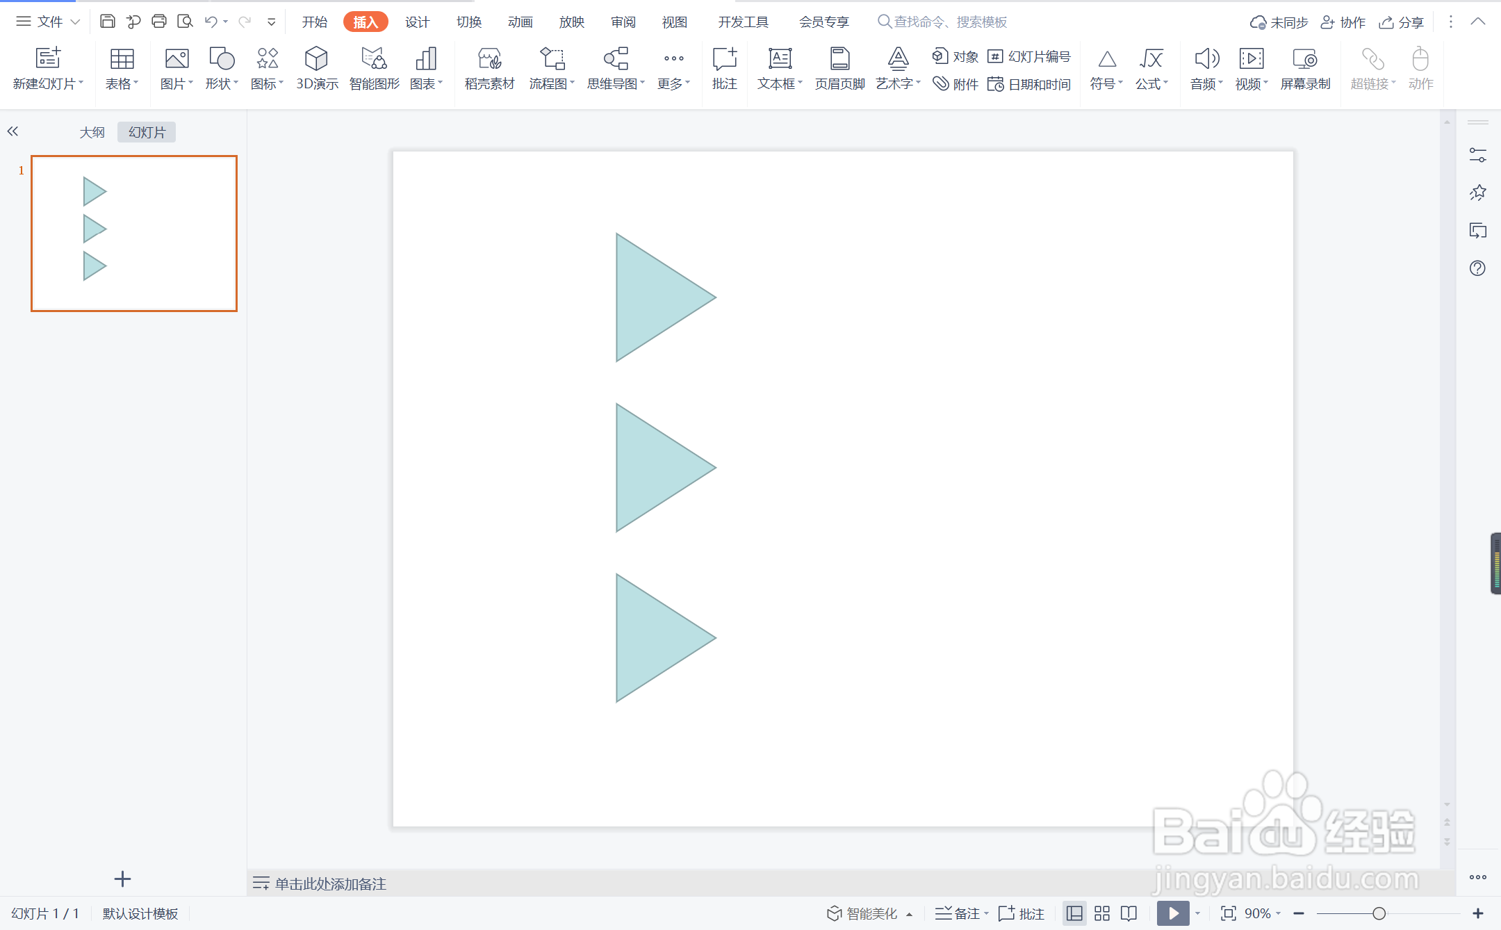
Task: Click the zoom slider handle
Action: (1379, 913)
